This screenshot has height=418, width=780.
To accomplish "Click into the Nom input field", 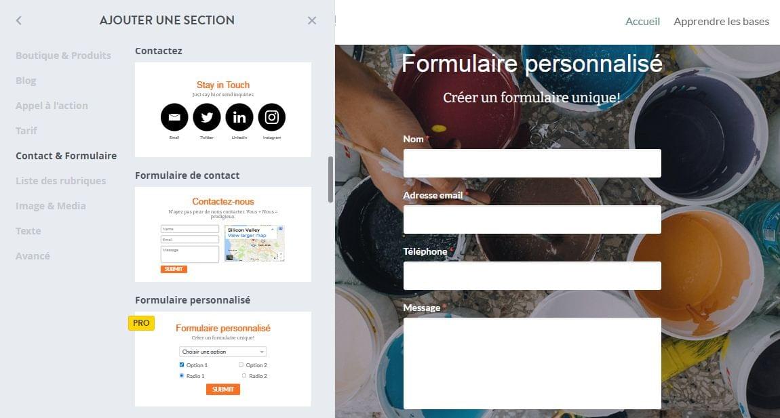I will pos(532,163).
